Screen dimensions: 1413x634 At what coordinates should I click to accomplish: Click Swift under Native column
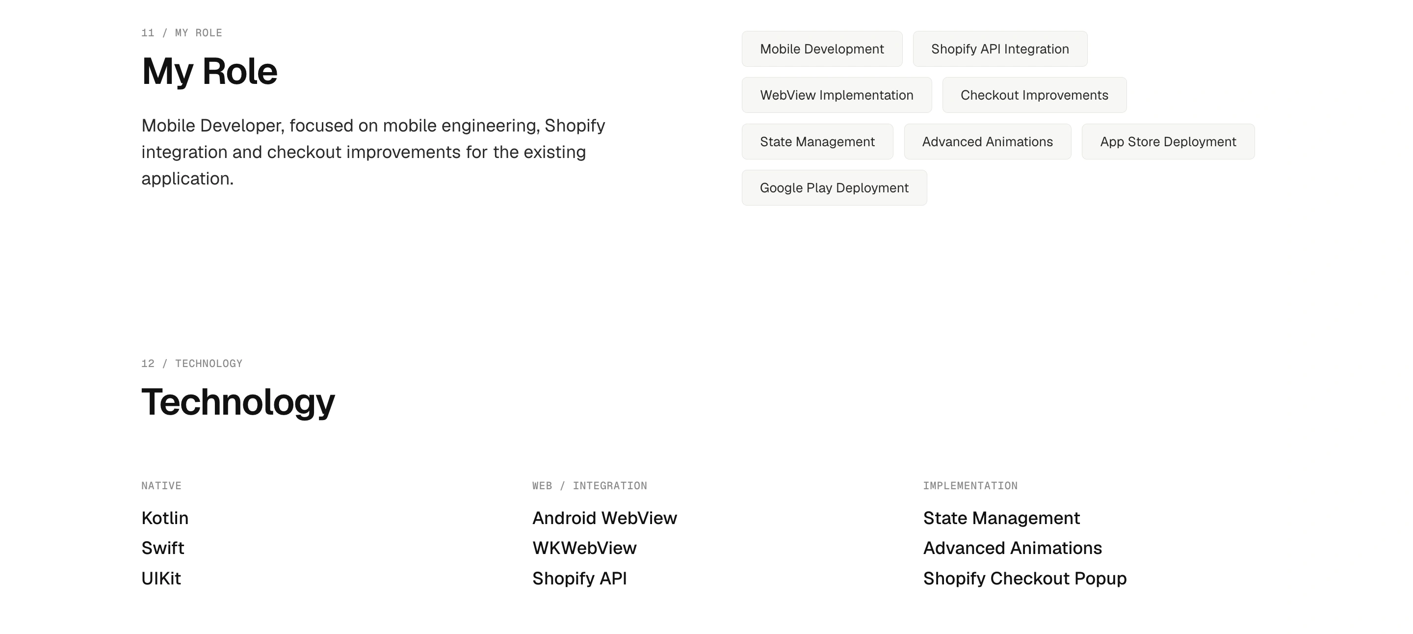point(163,548)
